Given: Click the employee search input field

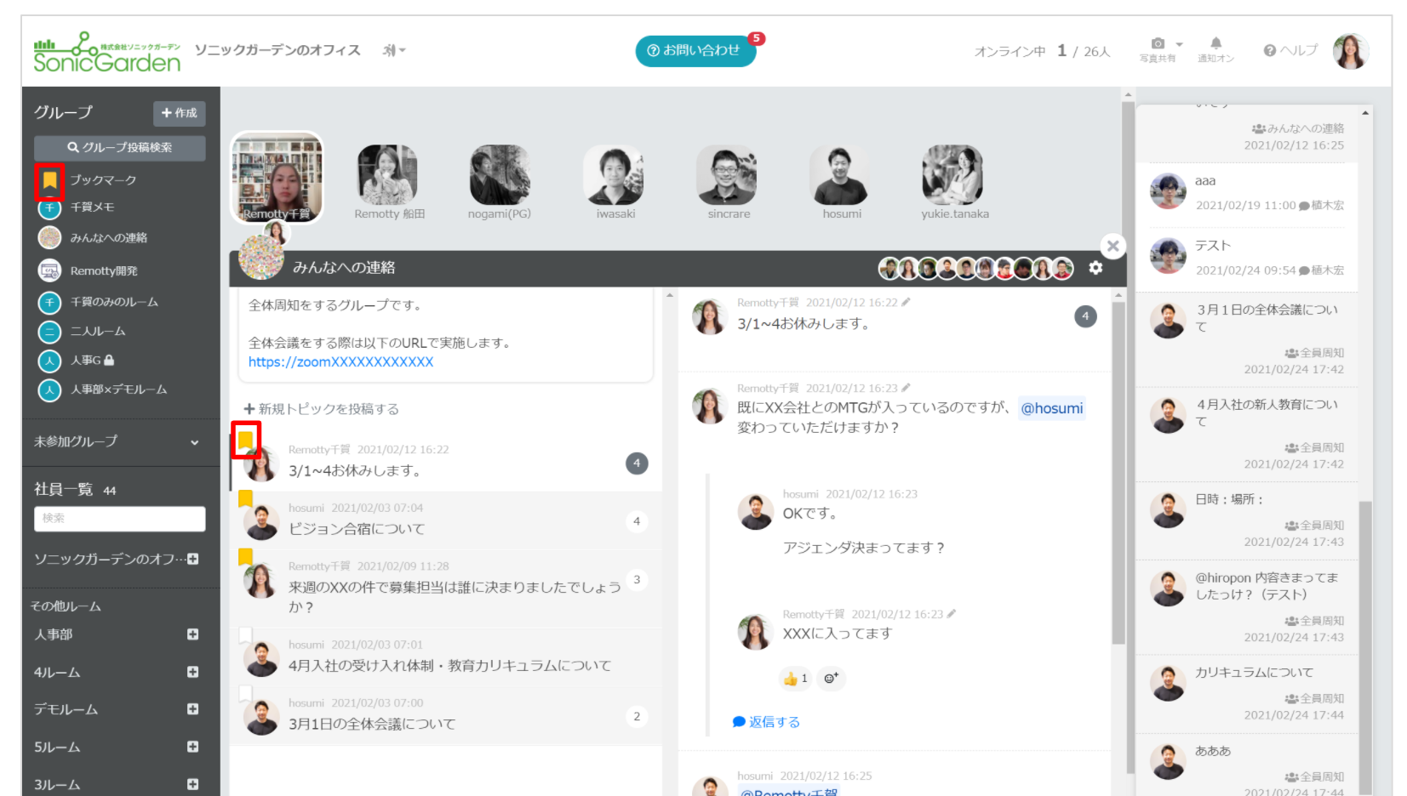Looking at the screenshot, I should pos(119,518).
